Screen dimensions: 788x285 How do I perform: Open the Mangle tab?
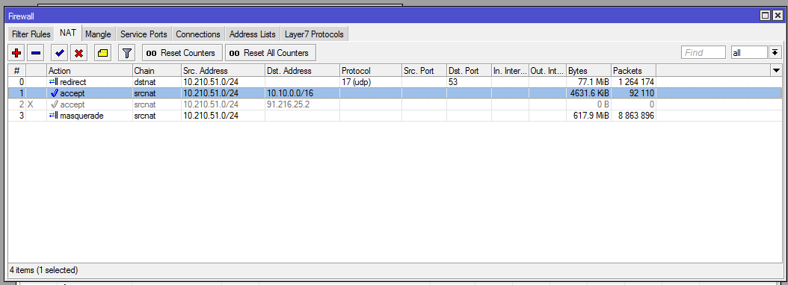(98, 34)
